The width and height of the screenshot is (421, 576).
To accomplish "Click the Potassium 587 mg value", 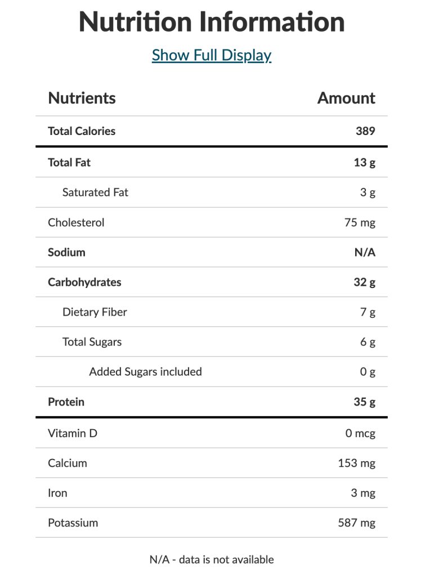I will pos(357,523).
